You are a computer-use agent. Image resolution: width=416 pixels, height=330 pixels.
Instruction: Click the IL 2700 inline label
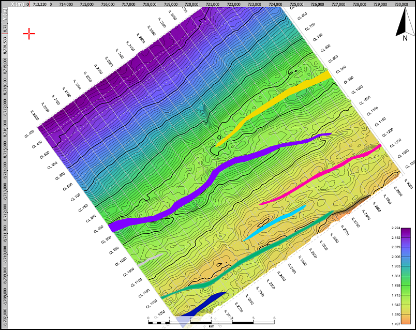pos(345,230)
